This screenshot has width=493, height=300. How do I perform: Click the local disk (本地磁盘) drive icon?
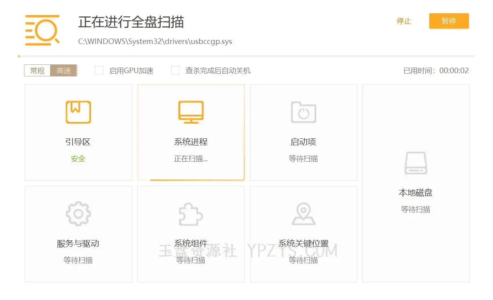coord(416,163)
